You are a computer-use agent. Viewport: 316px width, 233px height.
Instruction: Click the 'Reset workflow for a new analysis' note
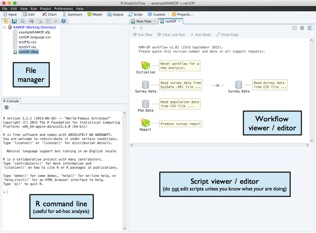pyautogui.click(x=180, y=66)
